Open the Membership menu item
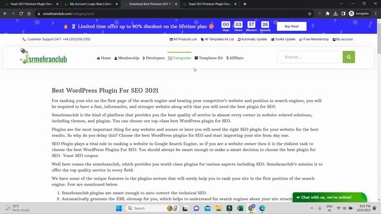 [x=127, y=58]
